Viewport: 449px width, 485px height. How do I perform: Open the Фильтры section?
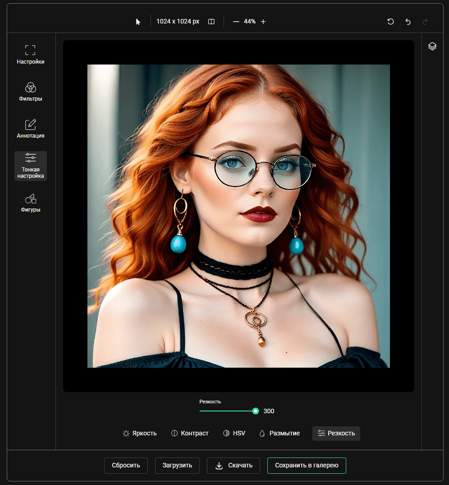[30, 92]
